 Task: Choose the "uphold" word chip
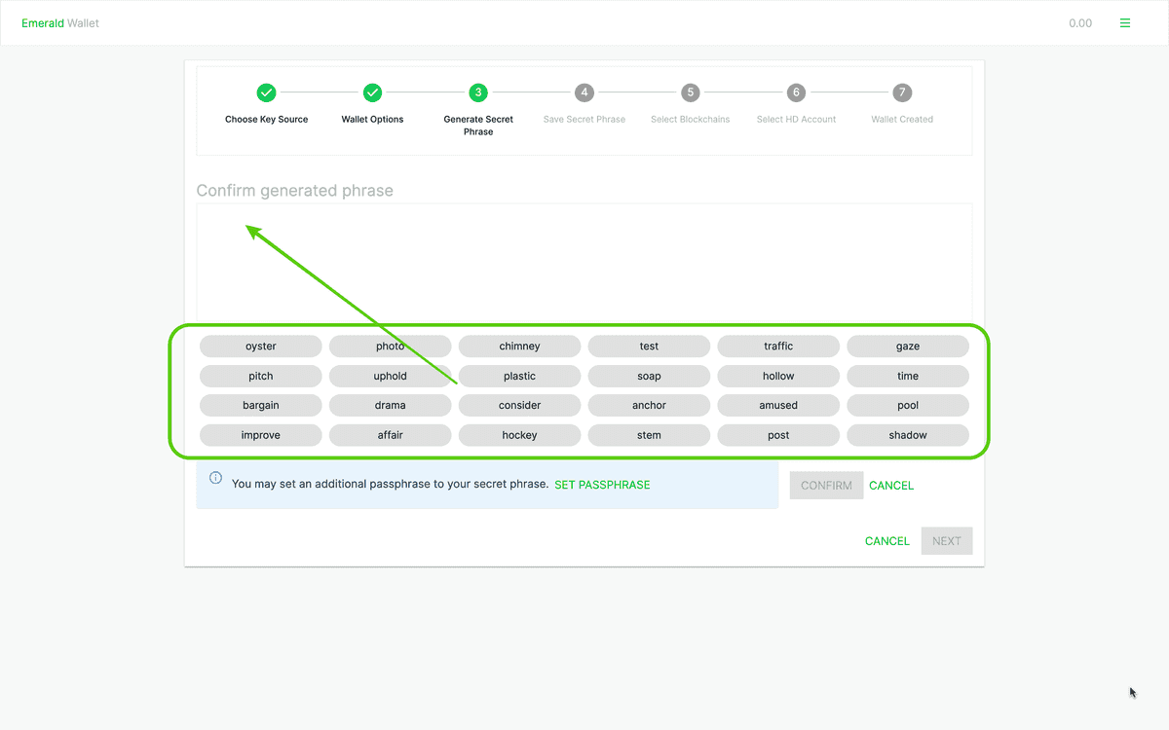(390, 376)
